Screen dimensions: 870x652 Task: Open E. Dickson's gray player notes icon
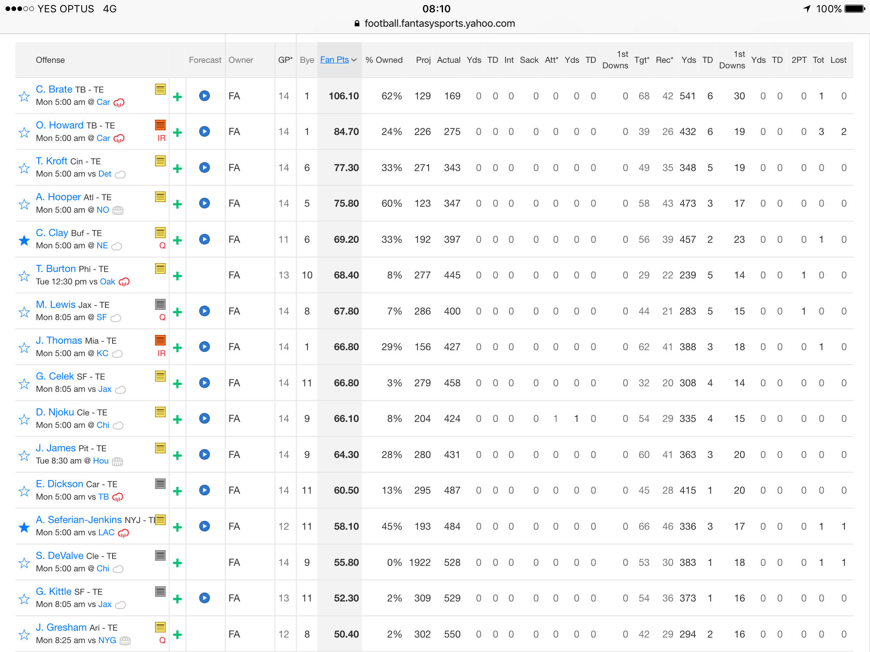coord(160,483)
